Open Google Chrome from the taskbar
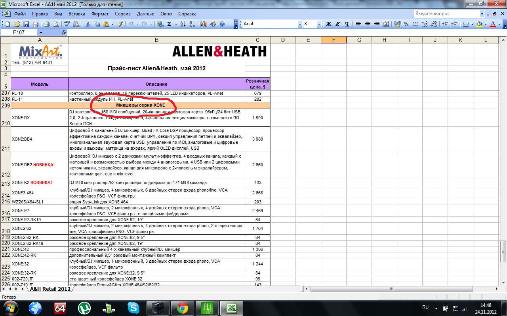The height and width of the screenshot is (316, 507). point(182,308)
